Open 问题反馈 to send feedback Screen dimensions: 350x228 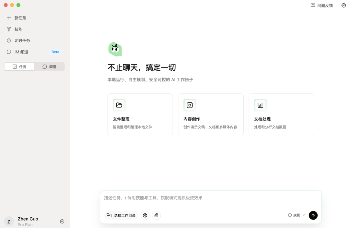pyautogui.click(x=321, y=5)
